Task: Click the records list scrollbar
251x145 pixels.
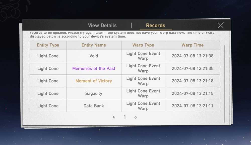Action: coord(225,84)
